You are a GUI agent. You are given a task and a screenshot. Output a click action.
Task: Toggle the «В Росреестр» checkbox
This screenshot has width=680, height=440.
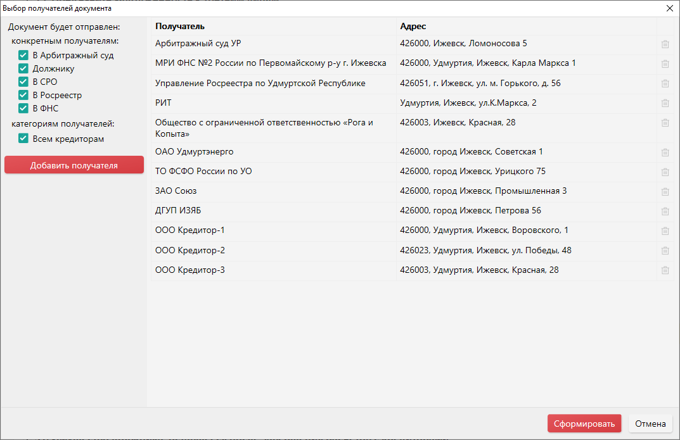[x=23, y=95]
